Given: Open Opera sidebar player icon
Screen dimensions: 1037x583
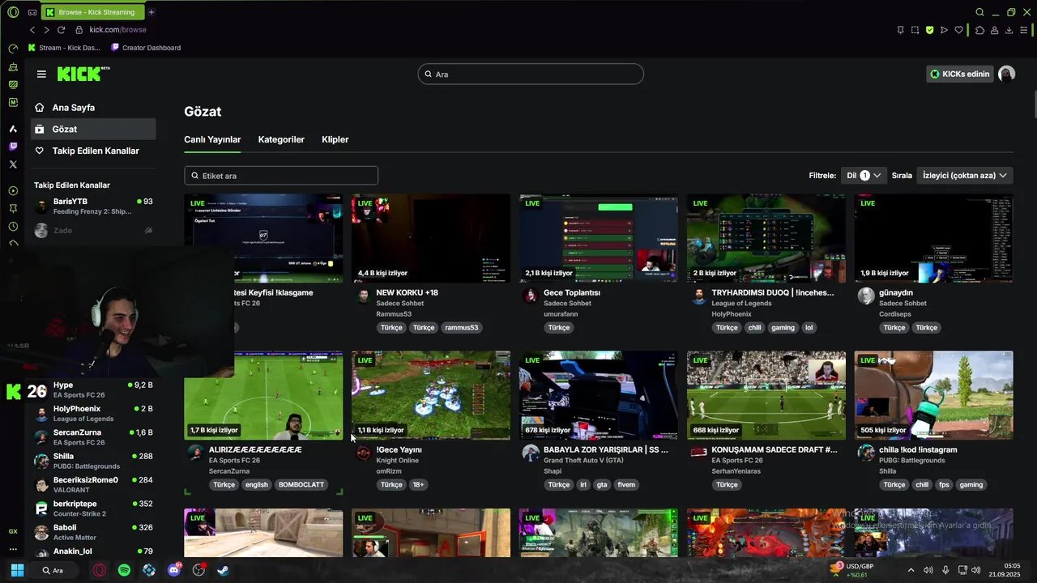Looking at the screenshot, I should click(13, 191).
